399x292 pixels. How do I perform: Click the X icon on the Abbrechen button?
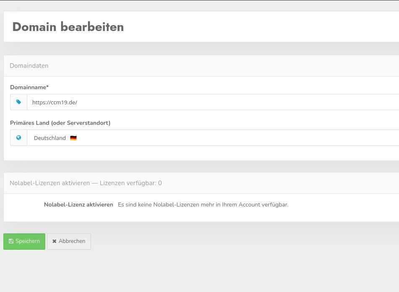(x=54, y=241)
